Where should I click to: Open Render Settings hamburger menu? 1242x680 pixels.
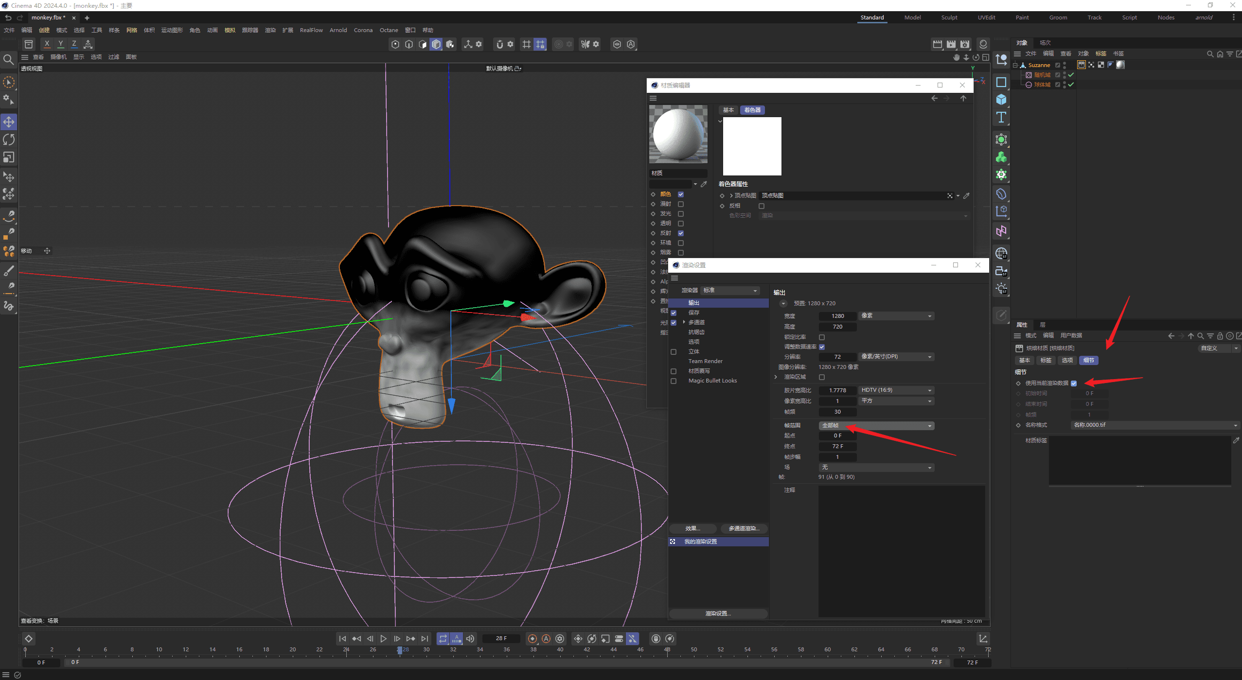[674, 278]
